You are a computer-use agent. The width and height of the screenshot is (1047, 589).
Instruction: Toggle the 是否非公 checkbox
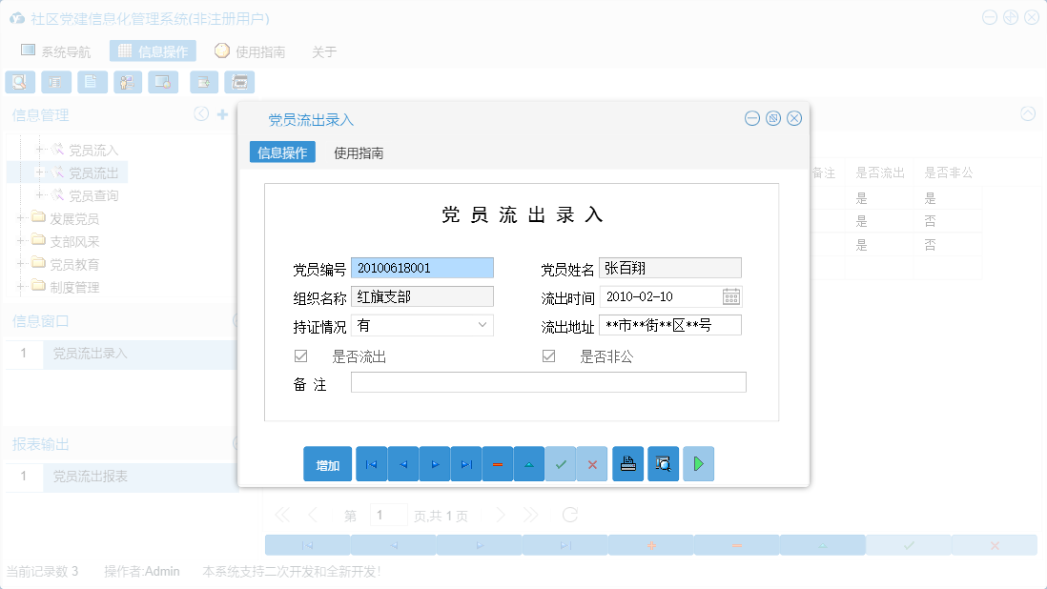(548, 355)
